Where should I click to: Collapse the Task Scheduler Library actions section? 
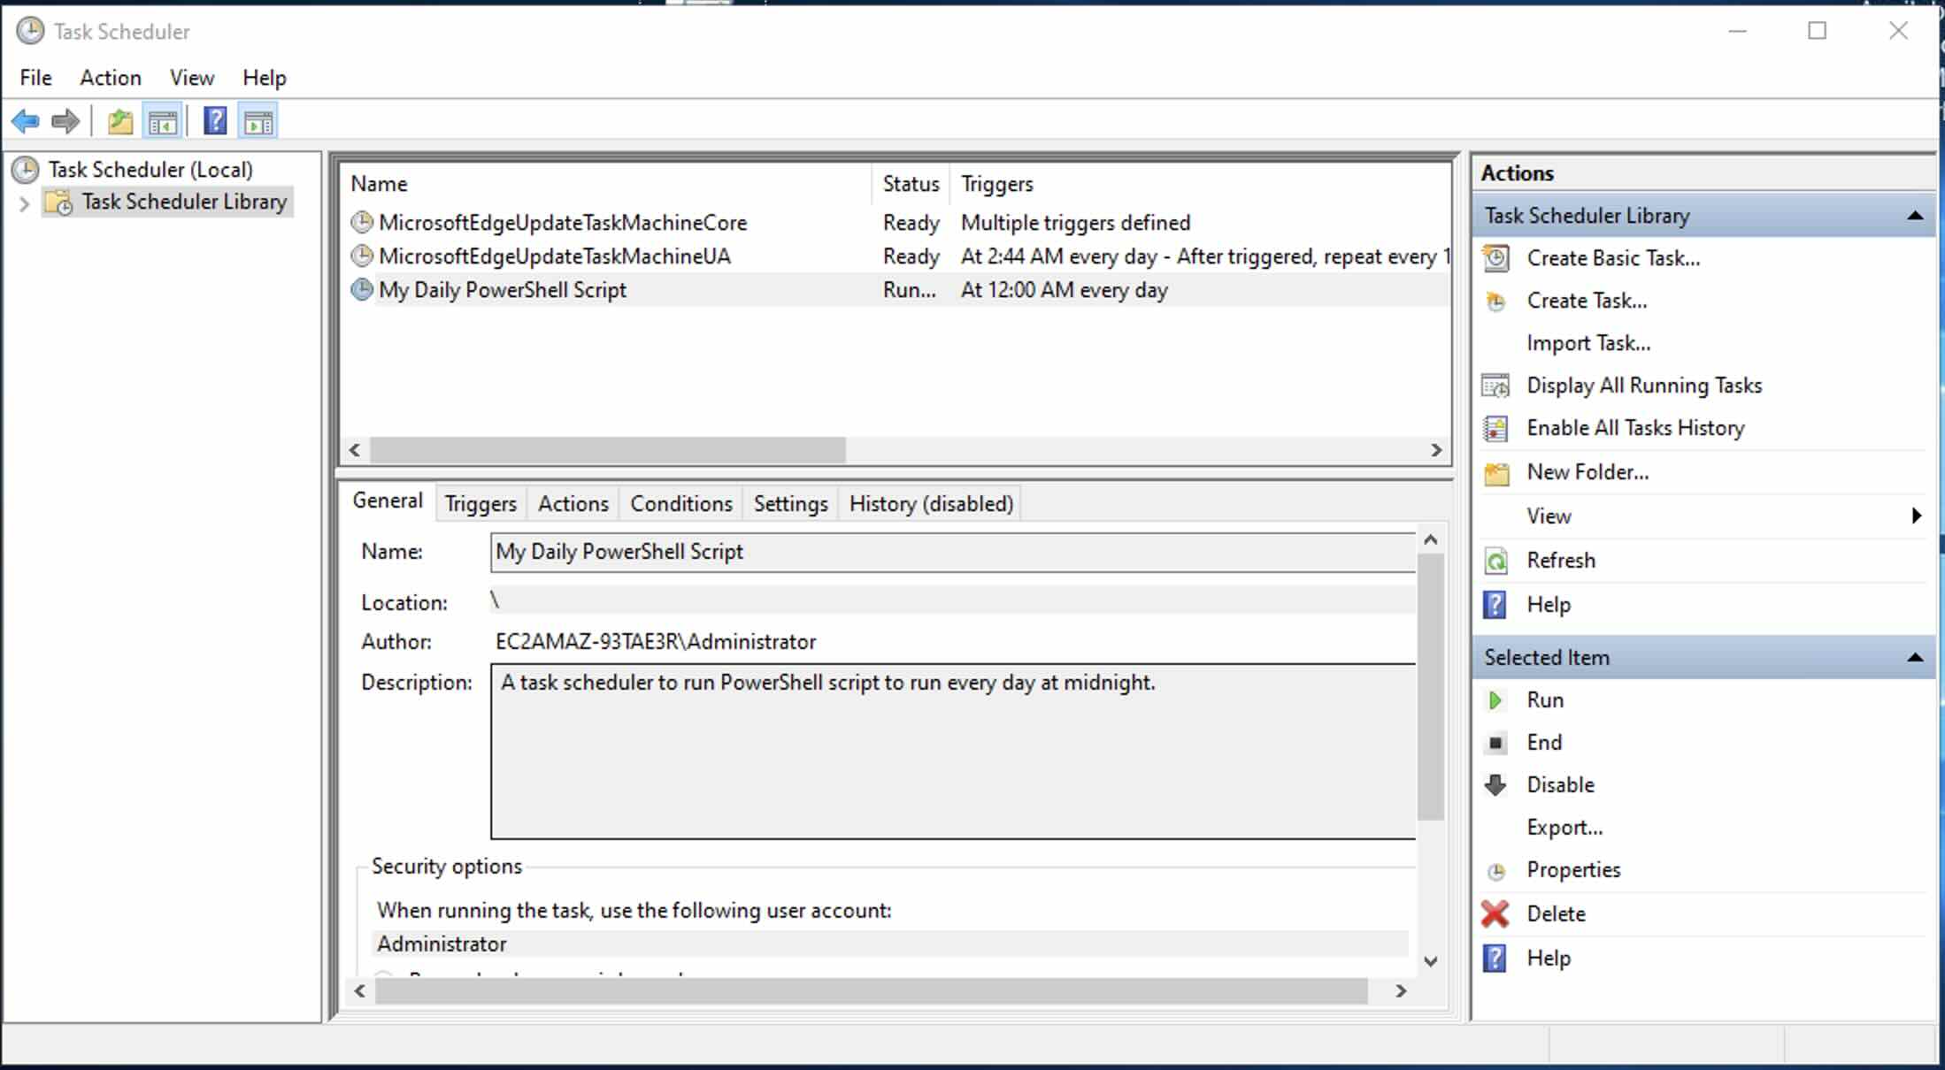click(x=1916, y=215)
